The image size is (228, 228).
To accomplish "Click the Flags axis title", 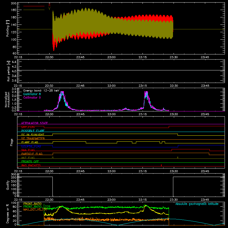I will [x=12, y=142].
